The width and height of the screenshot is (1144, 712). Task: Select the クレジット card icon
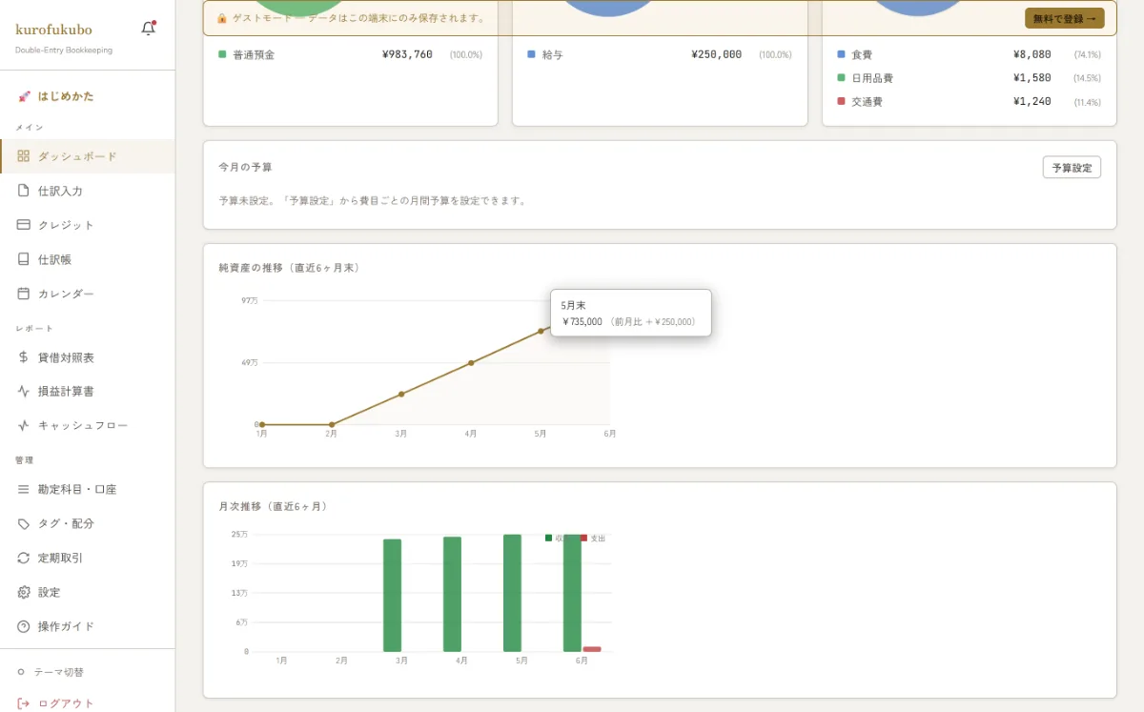click(24, 225)
